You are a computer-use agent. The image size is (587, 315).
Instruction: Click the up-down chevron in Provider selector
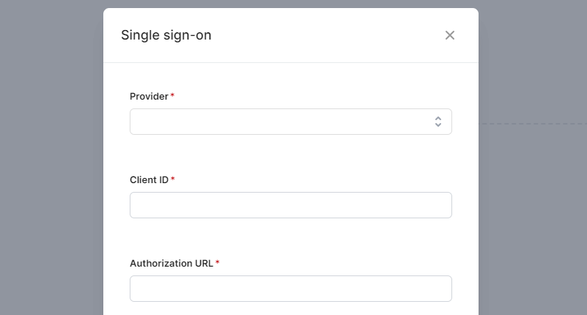[x=438, y=122]
